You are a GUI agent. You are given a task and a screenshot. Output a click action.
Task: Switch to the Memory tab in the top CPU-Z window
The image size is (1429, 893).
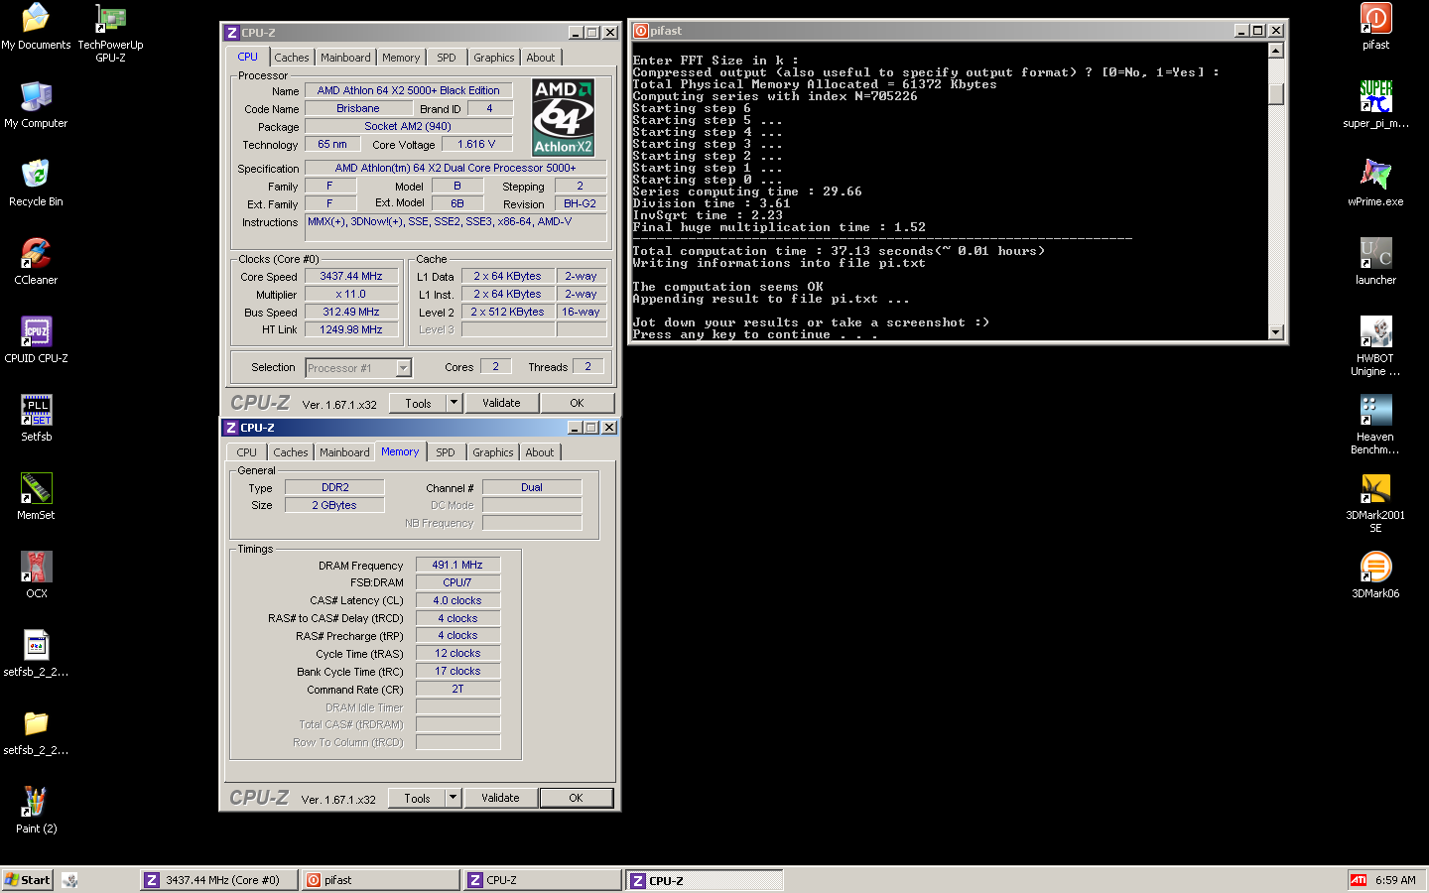click(x=401, y=58)
